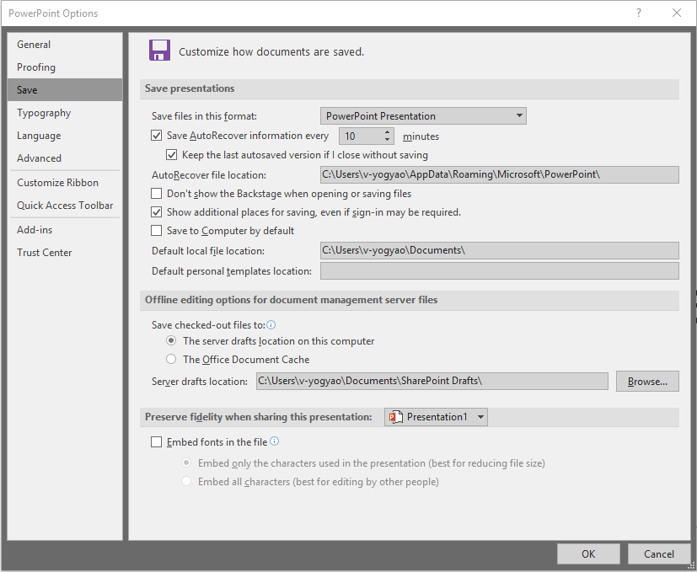
Task: Click the PowerPoint file icon in presentation dropdown
Action: (x=395, y=417)
